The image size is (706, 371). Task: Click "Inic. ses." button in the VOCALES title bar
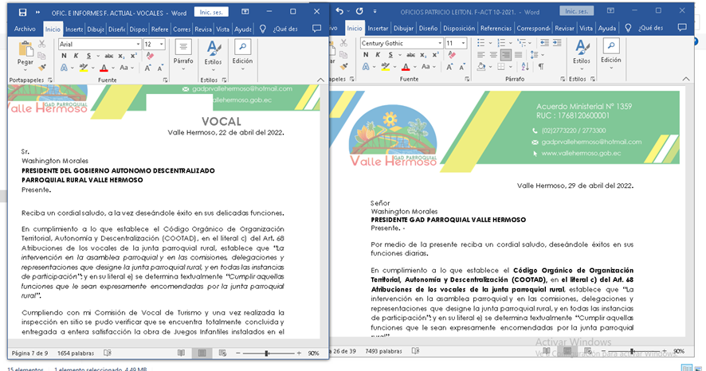tap(211, 12)
